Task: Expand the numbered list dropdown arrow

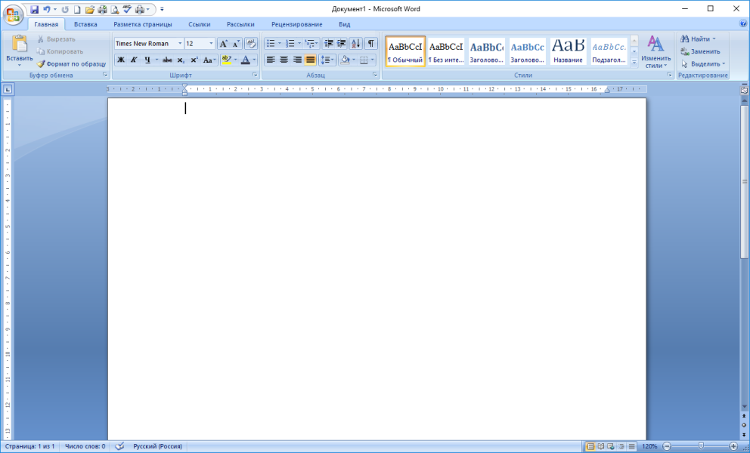Action: coord(299,44)
